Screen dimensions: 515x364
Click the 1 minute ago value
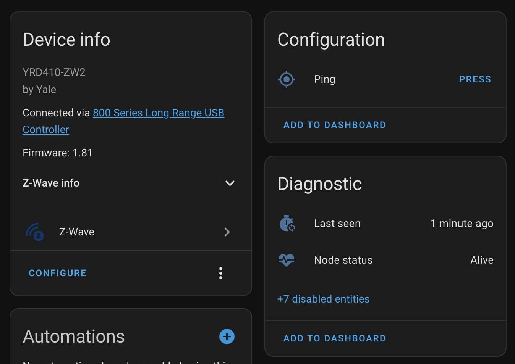pyautogui.click(x=462, y=224)
